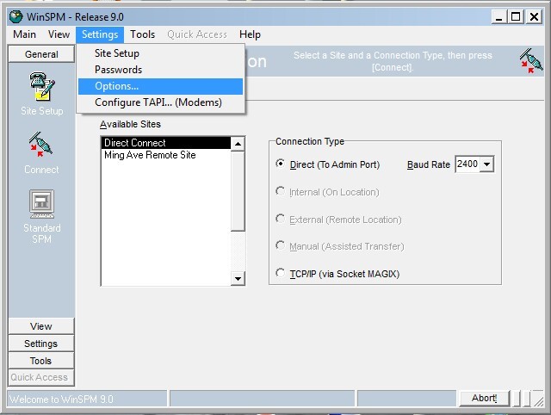Open the Help menu

coord(250,34)
